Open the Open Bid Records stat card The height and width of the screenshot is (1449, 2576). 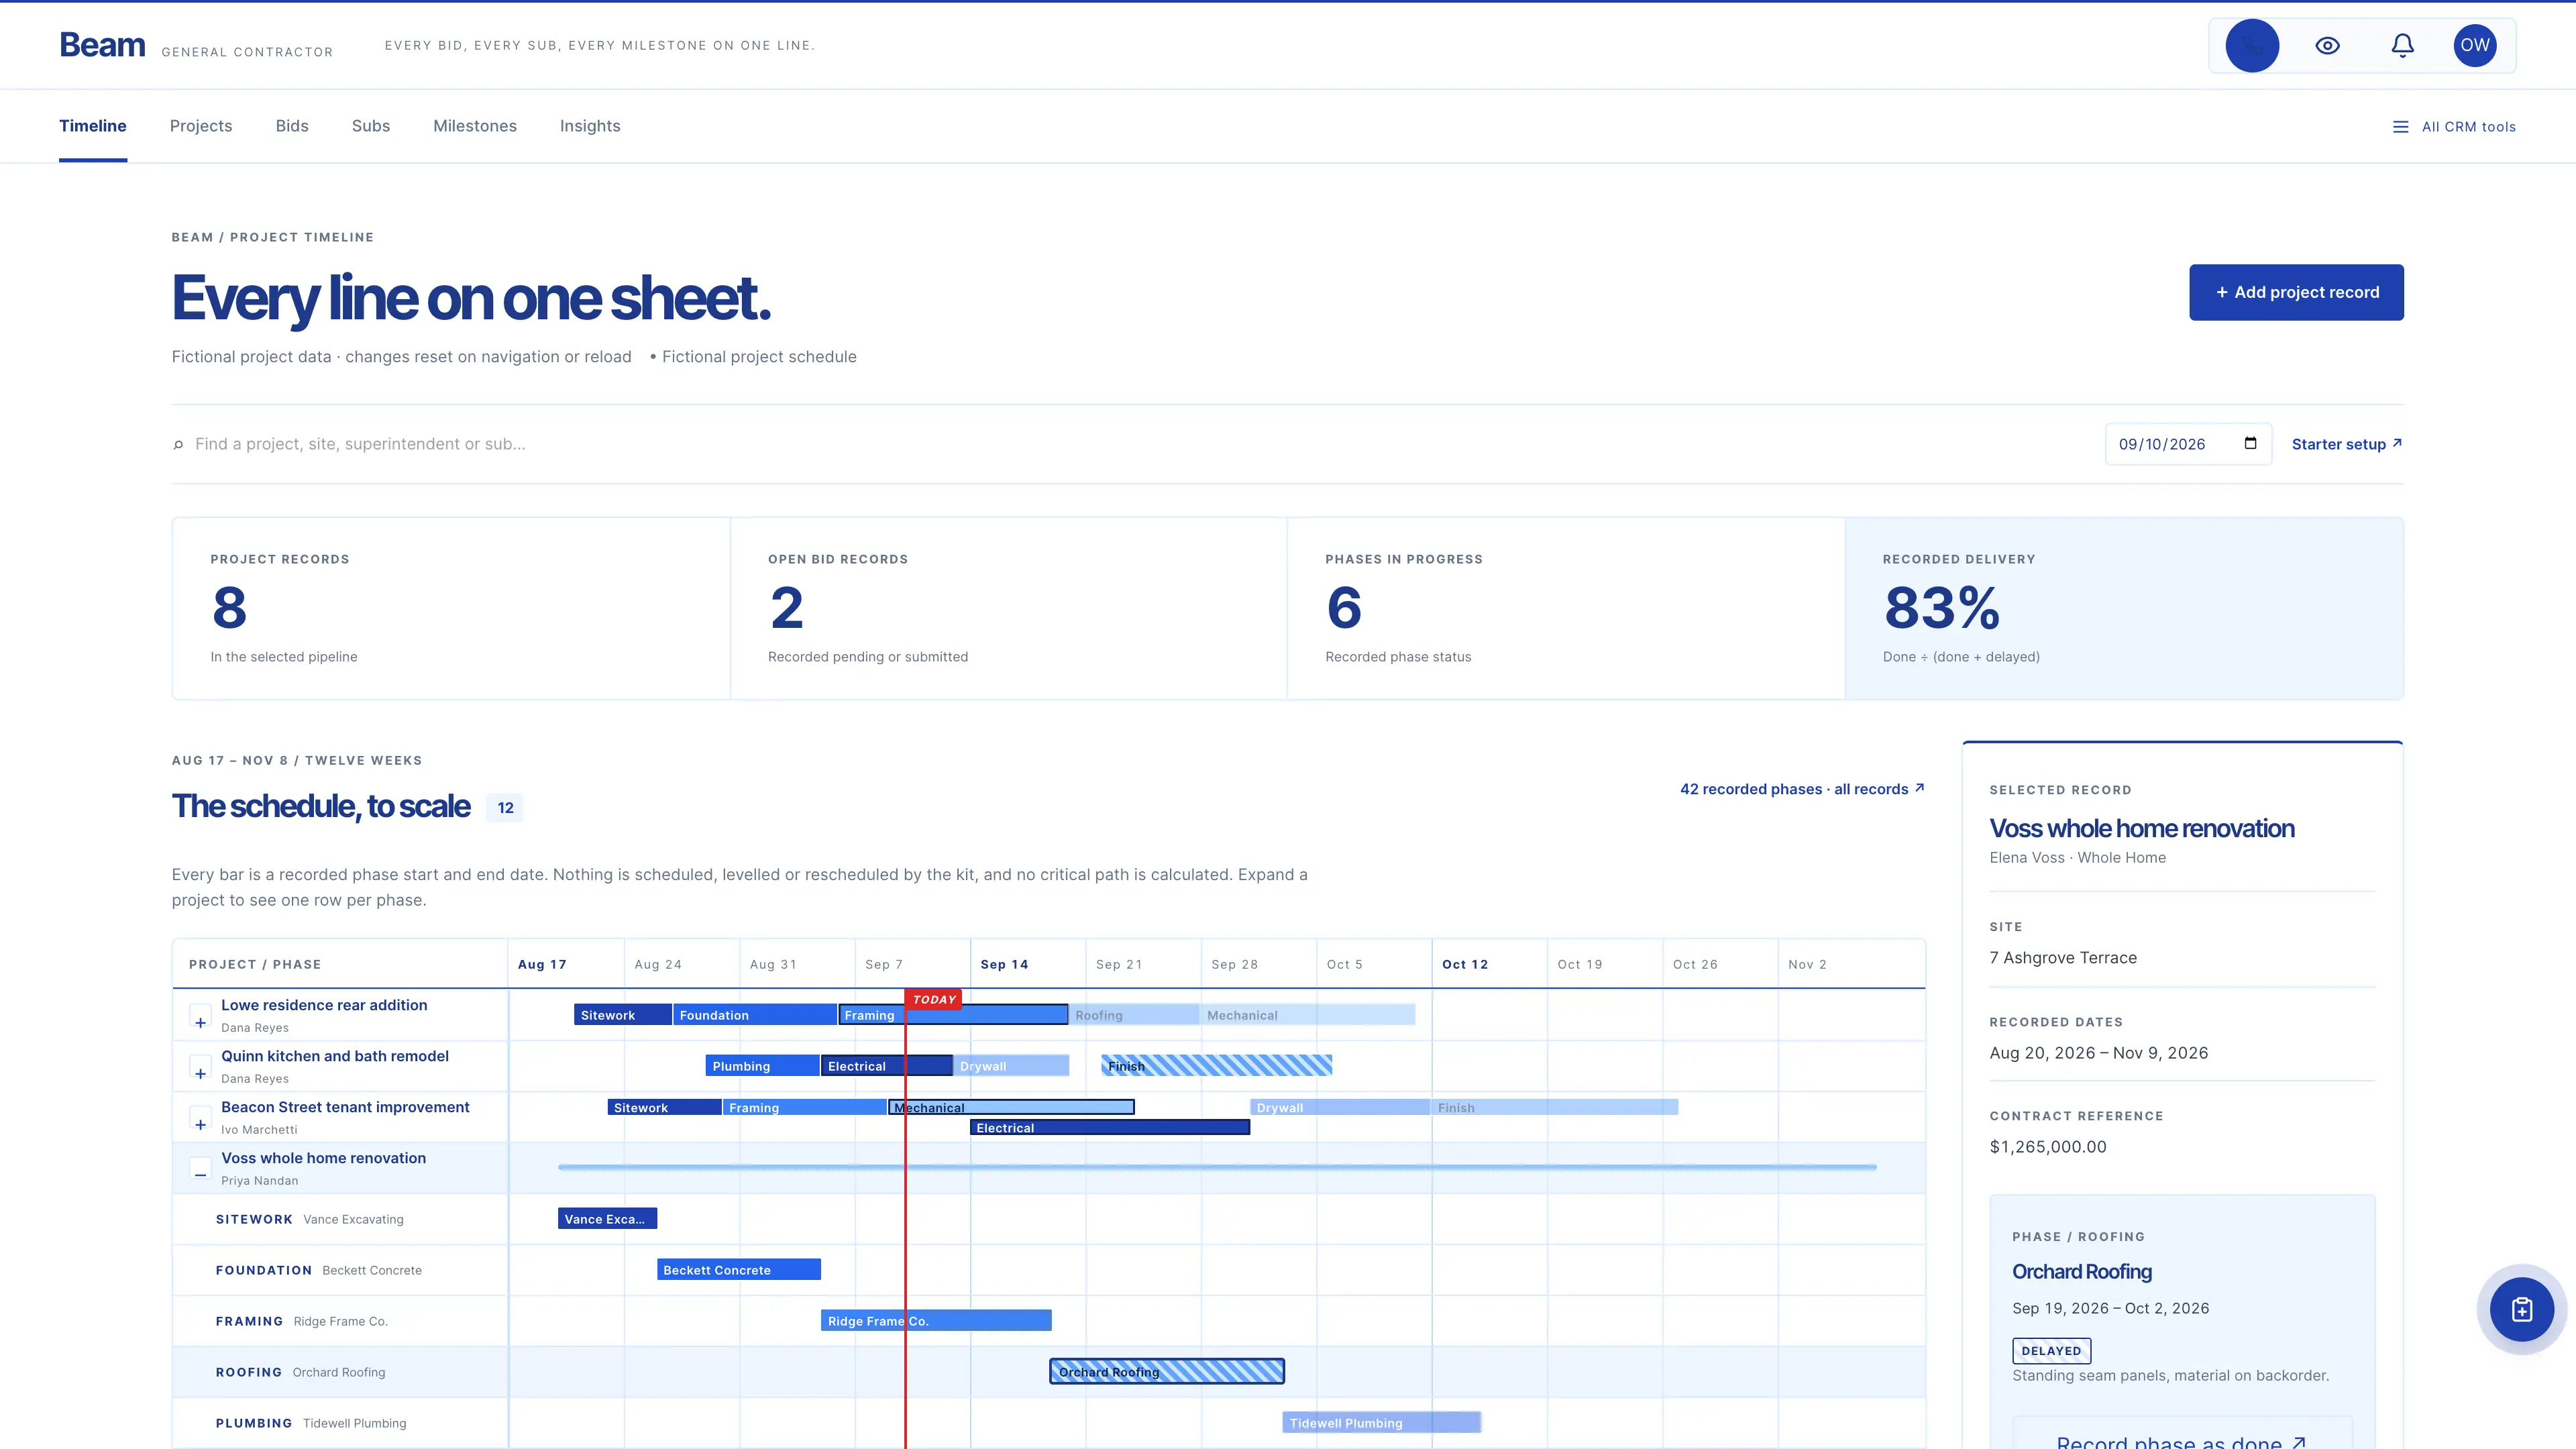1008,608
